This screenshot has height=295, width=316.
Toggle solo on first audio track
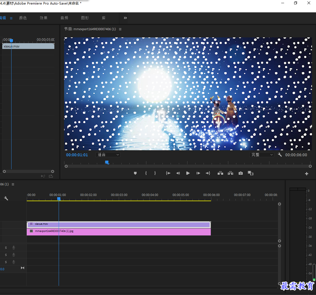coord(6,248)
